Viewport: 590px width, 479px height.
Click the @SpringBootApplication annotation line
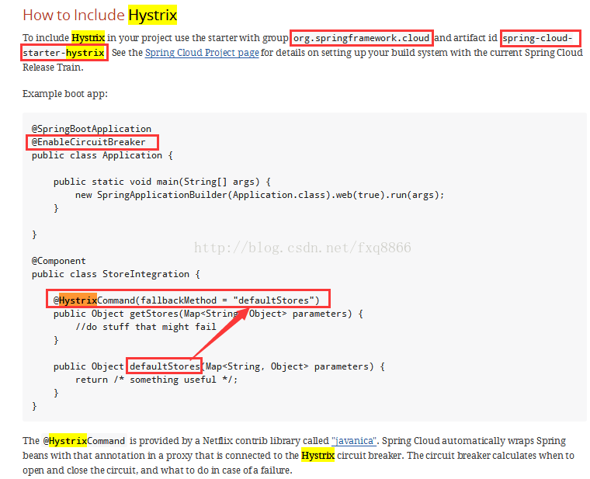click(x=92, y=129)
